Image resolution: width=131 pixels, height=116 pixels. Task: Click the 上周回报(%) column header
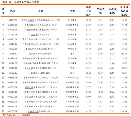point(112,11)
